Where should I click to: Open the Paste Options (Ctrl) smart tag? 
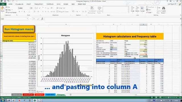[40, 92]
